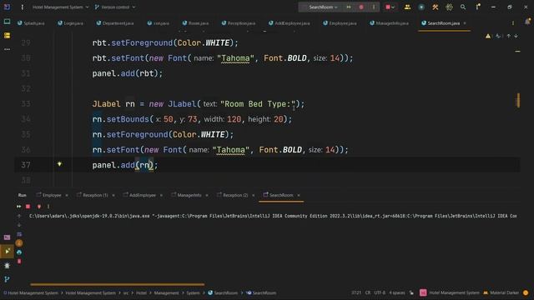
Task: Click the red shield icon in Run toolbar
Action: click(x=39, y=207)
